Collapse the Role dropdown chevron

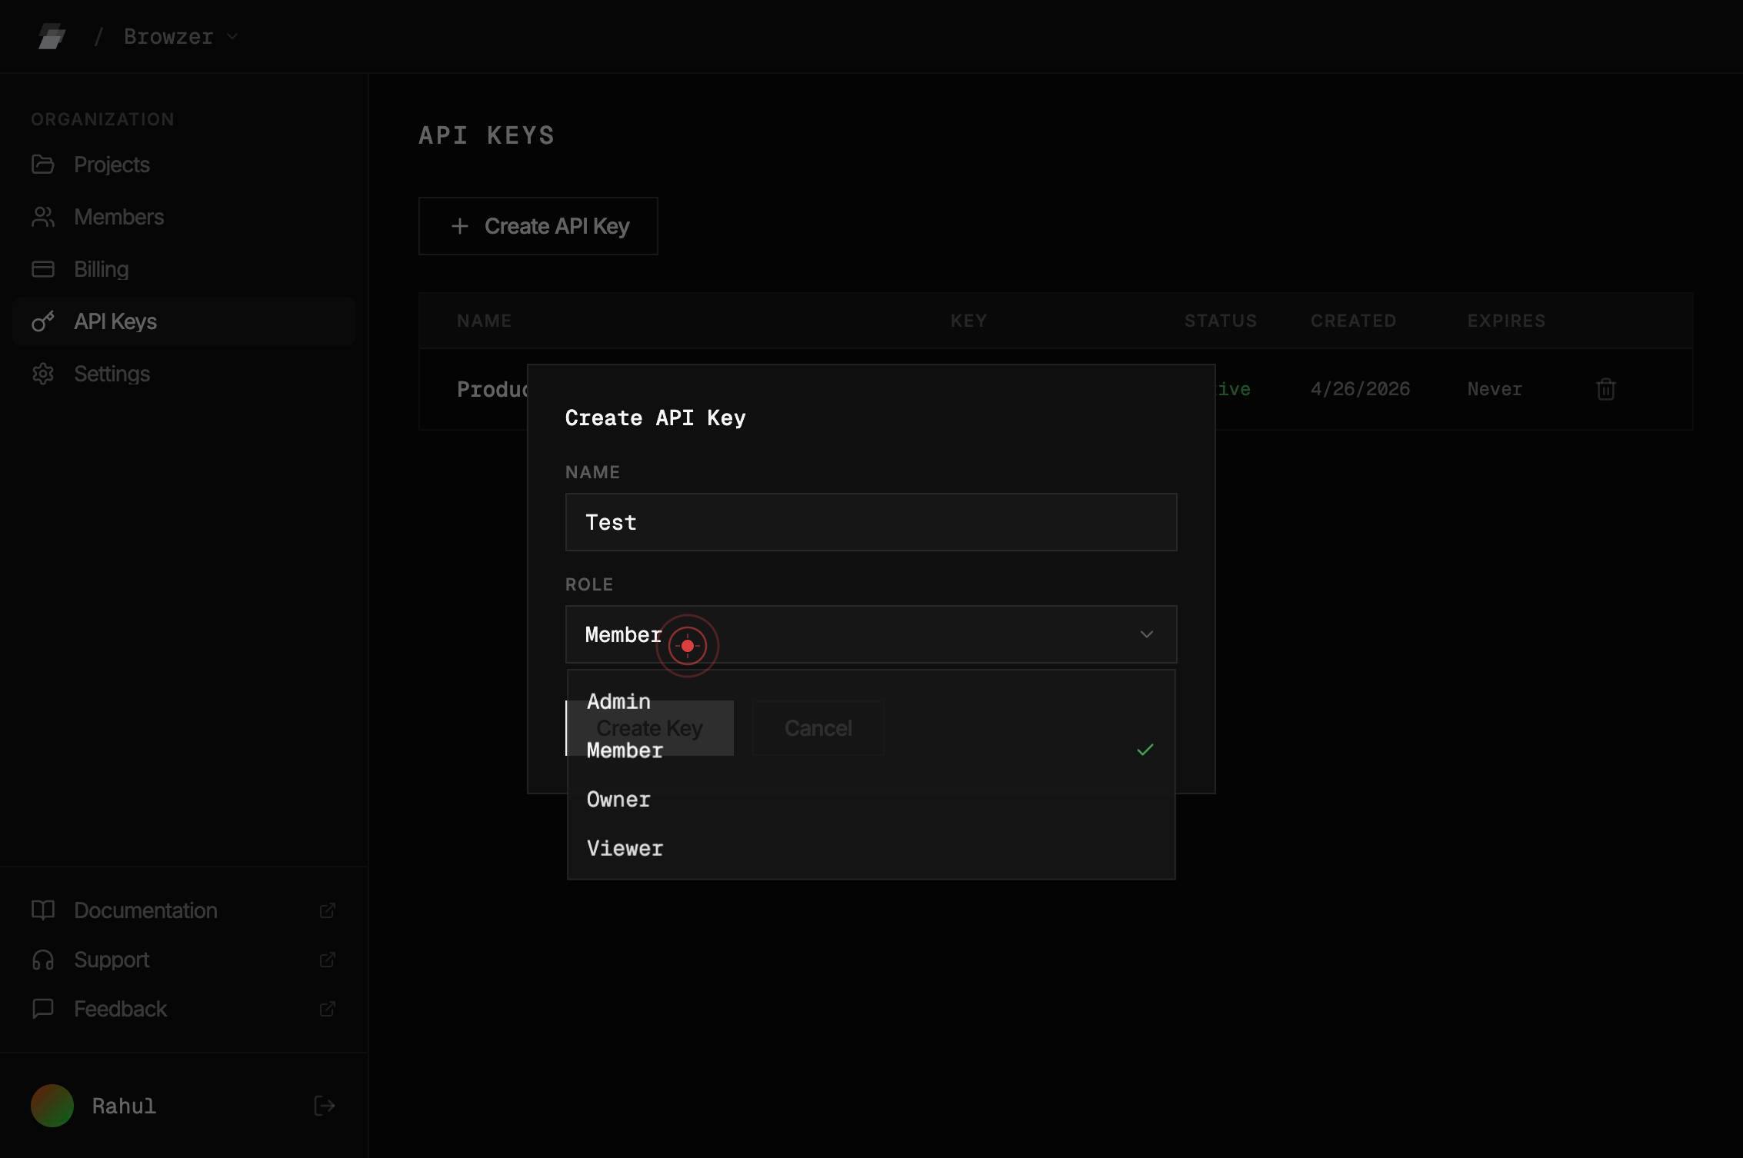click(1146, 634)
